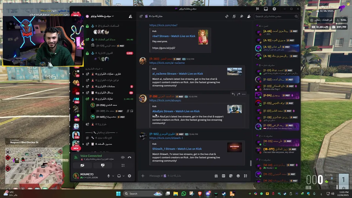Image resolution: width=352 pixels, height=198 pixels.
Task: Open voice activities button in voice panel
Action: pos(123,165)
